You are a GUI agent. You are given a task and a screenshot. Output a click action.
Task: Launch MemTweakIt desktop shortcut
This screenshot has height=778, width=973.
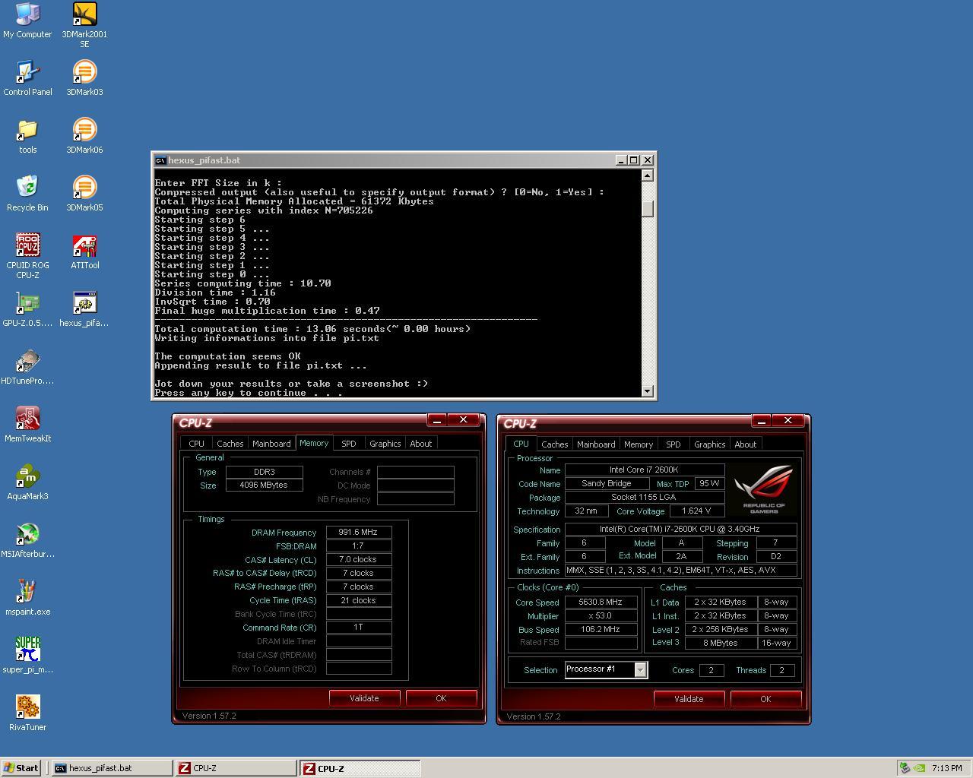27,425
